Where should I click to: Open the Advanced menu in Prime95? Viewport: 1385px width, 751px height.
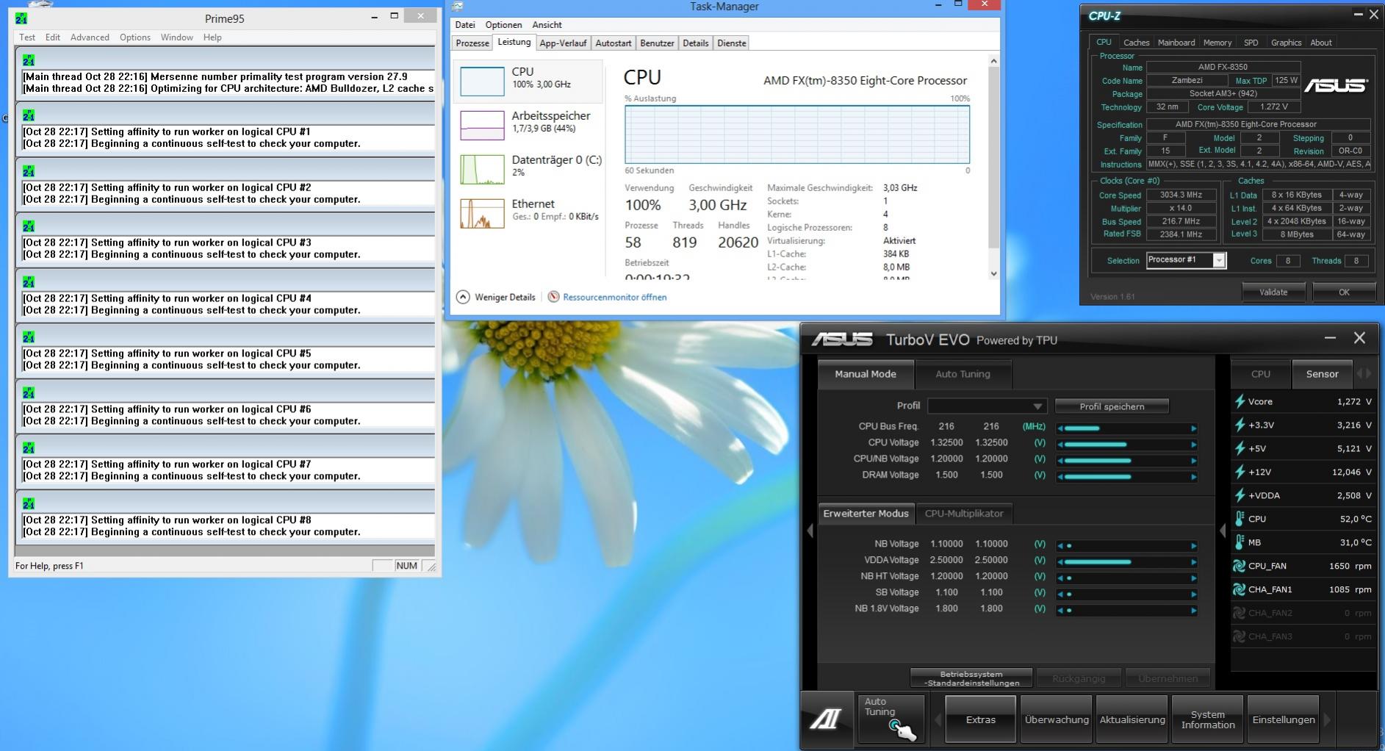90,37
